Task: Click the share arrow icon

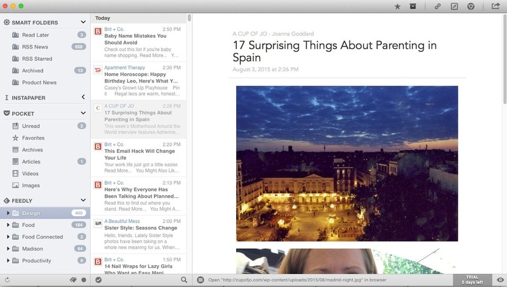Action: tap(495, 6)
